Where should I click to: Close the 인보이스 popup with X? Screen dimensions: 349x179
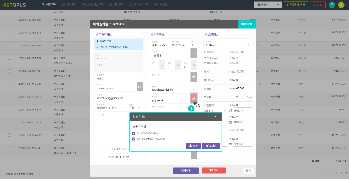pos(216,116)
